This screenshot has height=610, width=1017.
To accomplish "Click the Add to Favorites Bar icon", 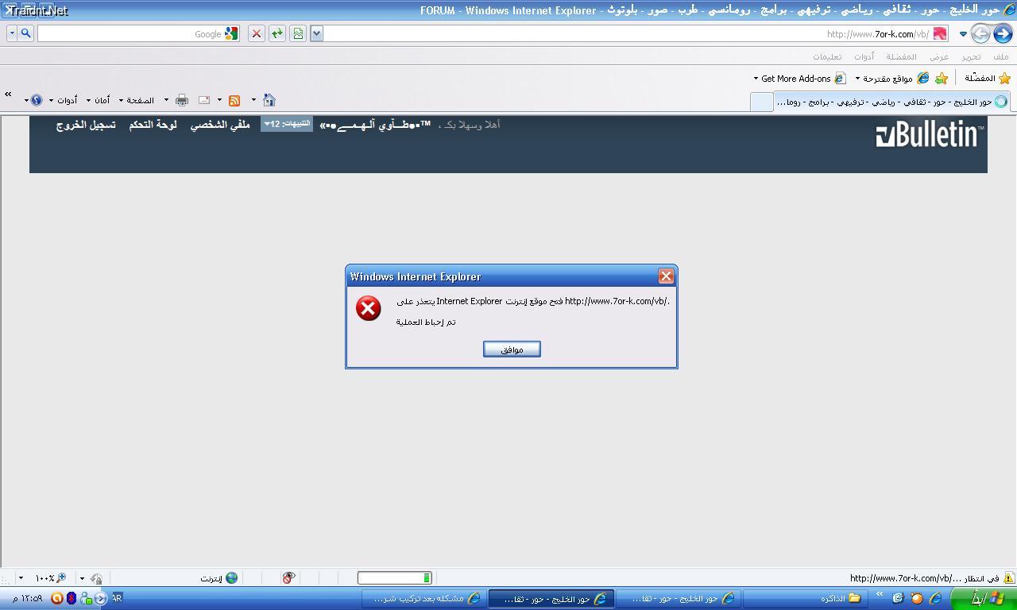I will [x=942, y=78].
